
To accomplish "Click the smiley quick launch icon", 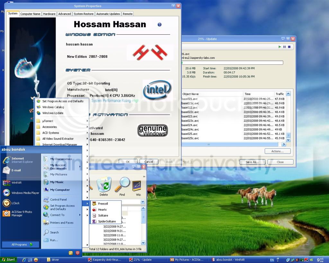I will tap(36, 260).
